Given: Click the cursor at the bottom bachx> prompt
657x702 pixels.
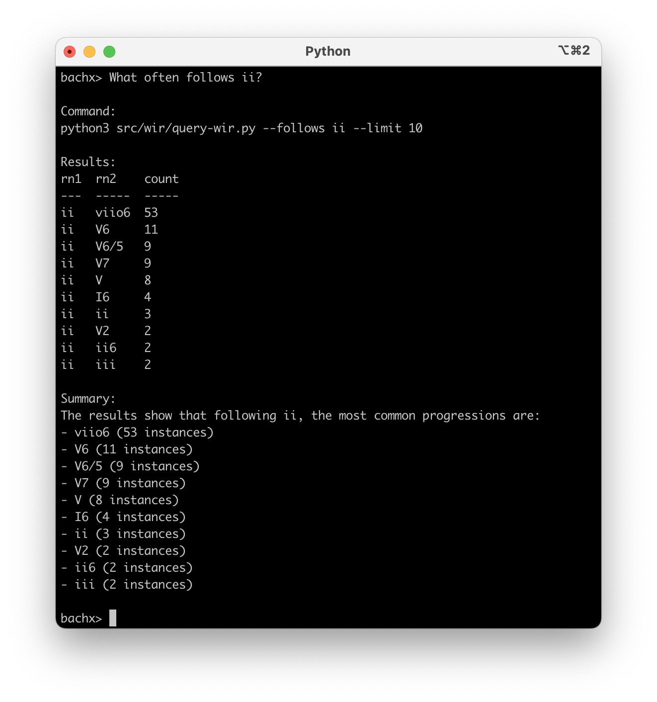Looking at the screenshot, I should [x=113, y=618].
